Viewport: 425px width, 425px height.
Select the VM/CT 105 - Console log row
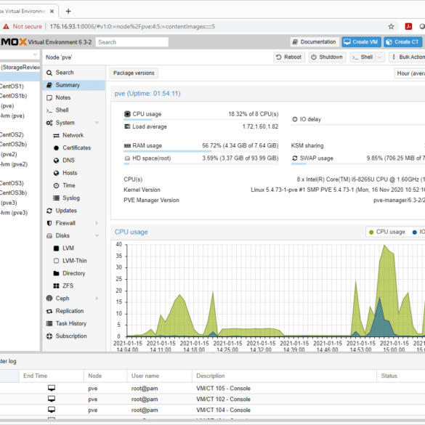tap(212, 389)
